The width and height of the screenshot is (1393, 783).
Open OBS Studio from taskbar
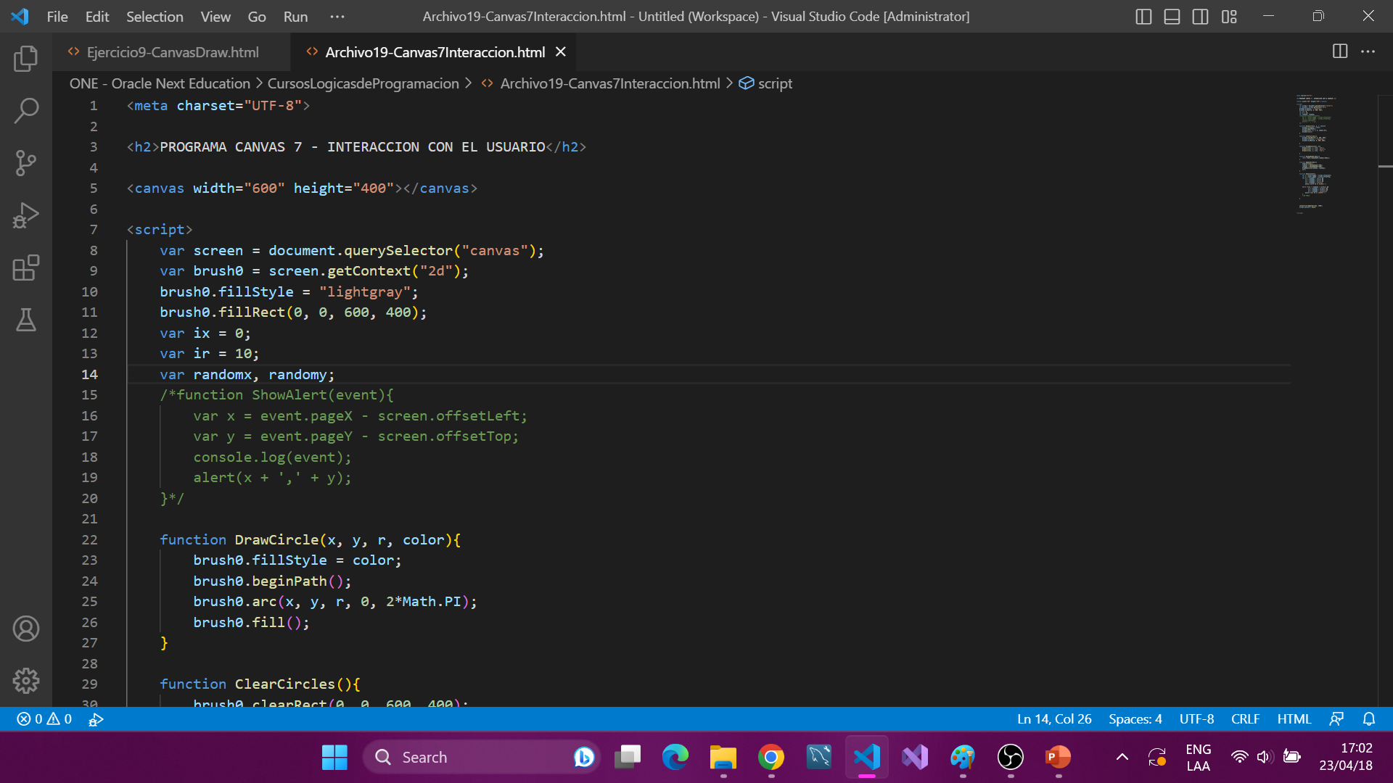point(1010,757)
